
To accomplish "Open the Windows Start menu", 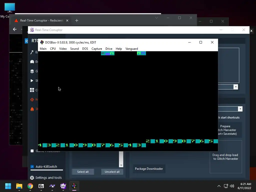I will point(8,186).
